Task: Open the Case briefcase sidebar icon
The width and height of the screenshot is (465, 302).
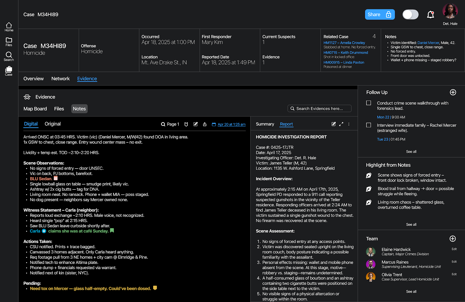Action: tap(9, 71)
